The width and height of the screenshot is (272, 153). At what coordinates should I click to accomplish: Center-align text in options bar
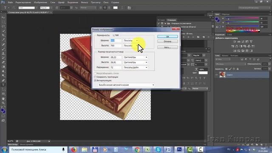click(x=105, y=8)
